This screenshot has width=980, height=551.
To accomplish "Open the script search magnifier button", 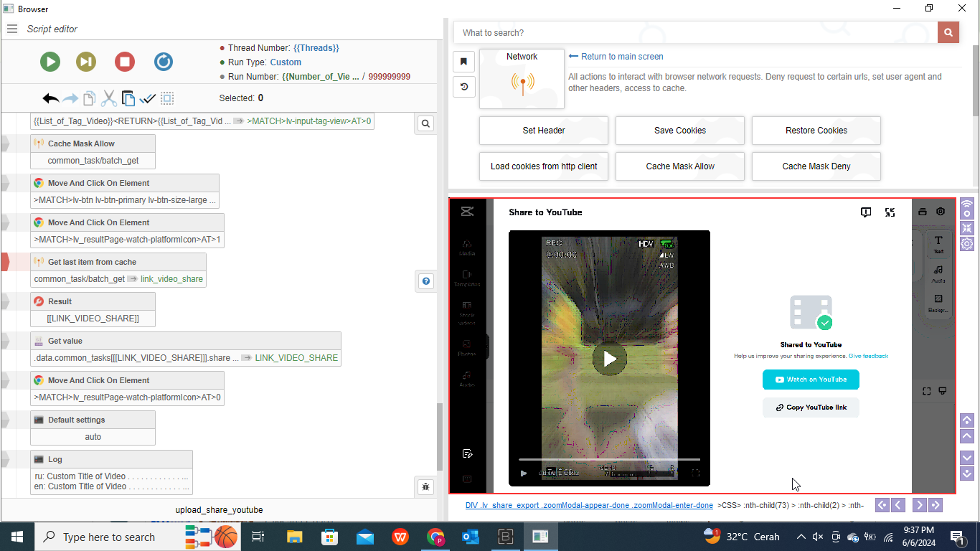I will tap(425, 124).
